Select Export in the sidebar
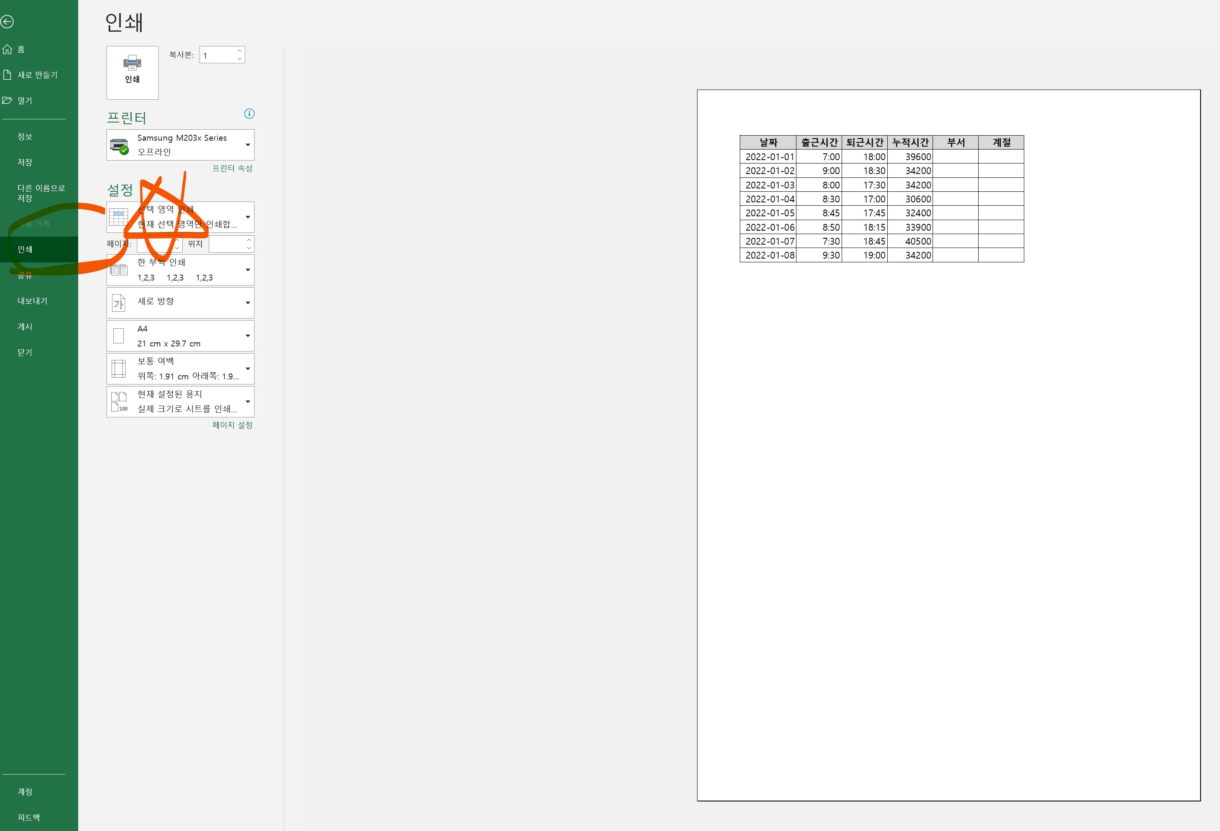The width and height of the screenshot is (1220, 831). pyautogui.click(x=33, y=301)
